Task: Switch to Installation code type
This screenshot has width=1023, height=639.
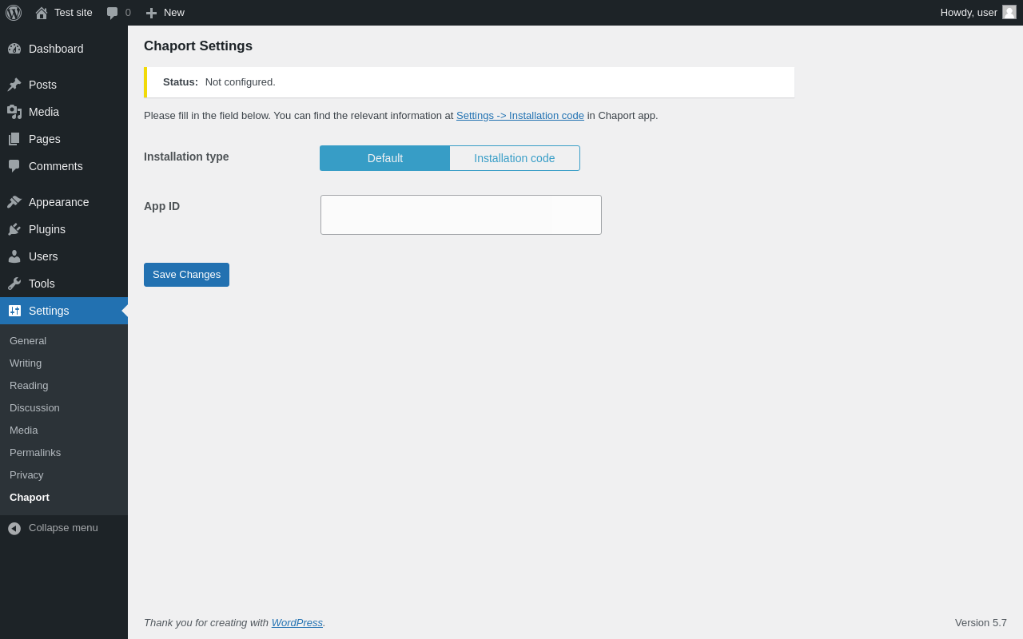Action: click(515, 158)
